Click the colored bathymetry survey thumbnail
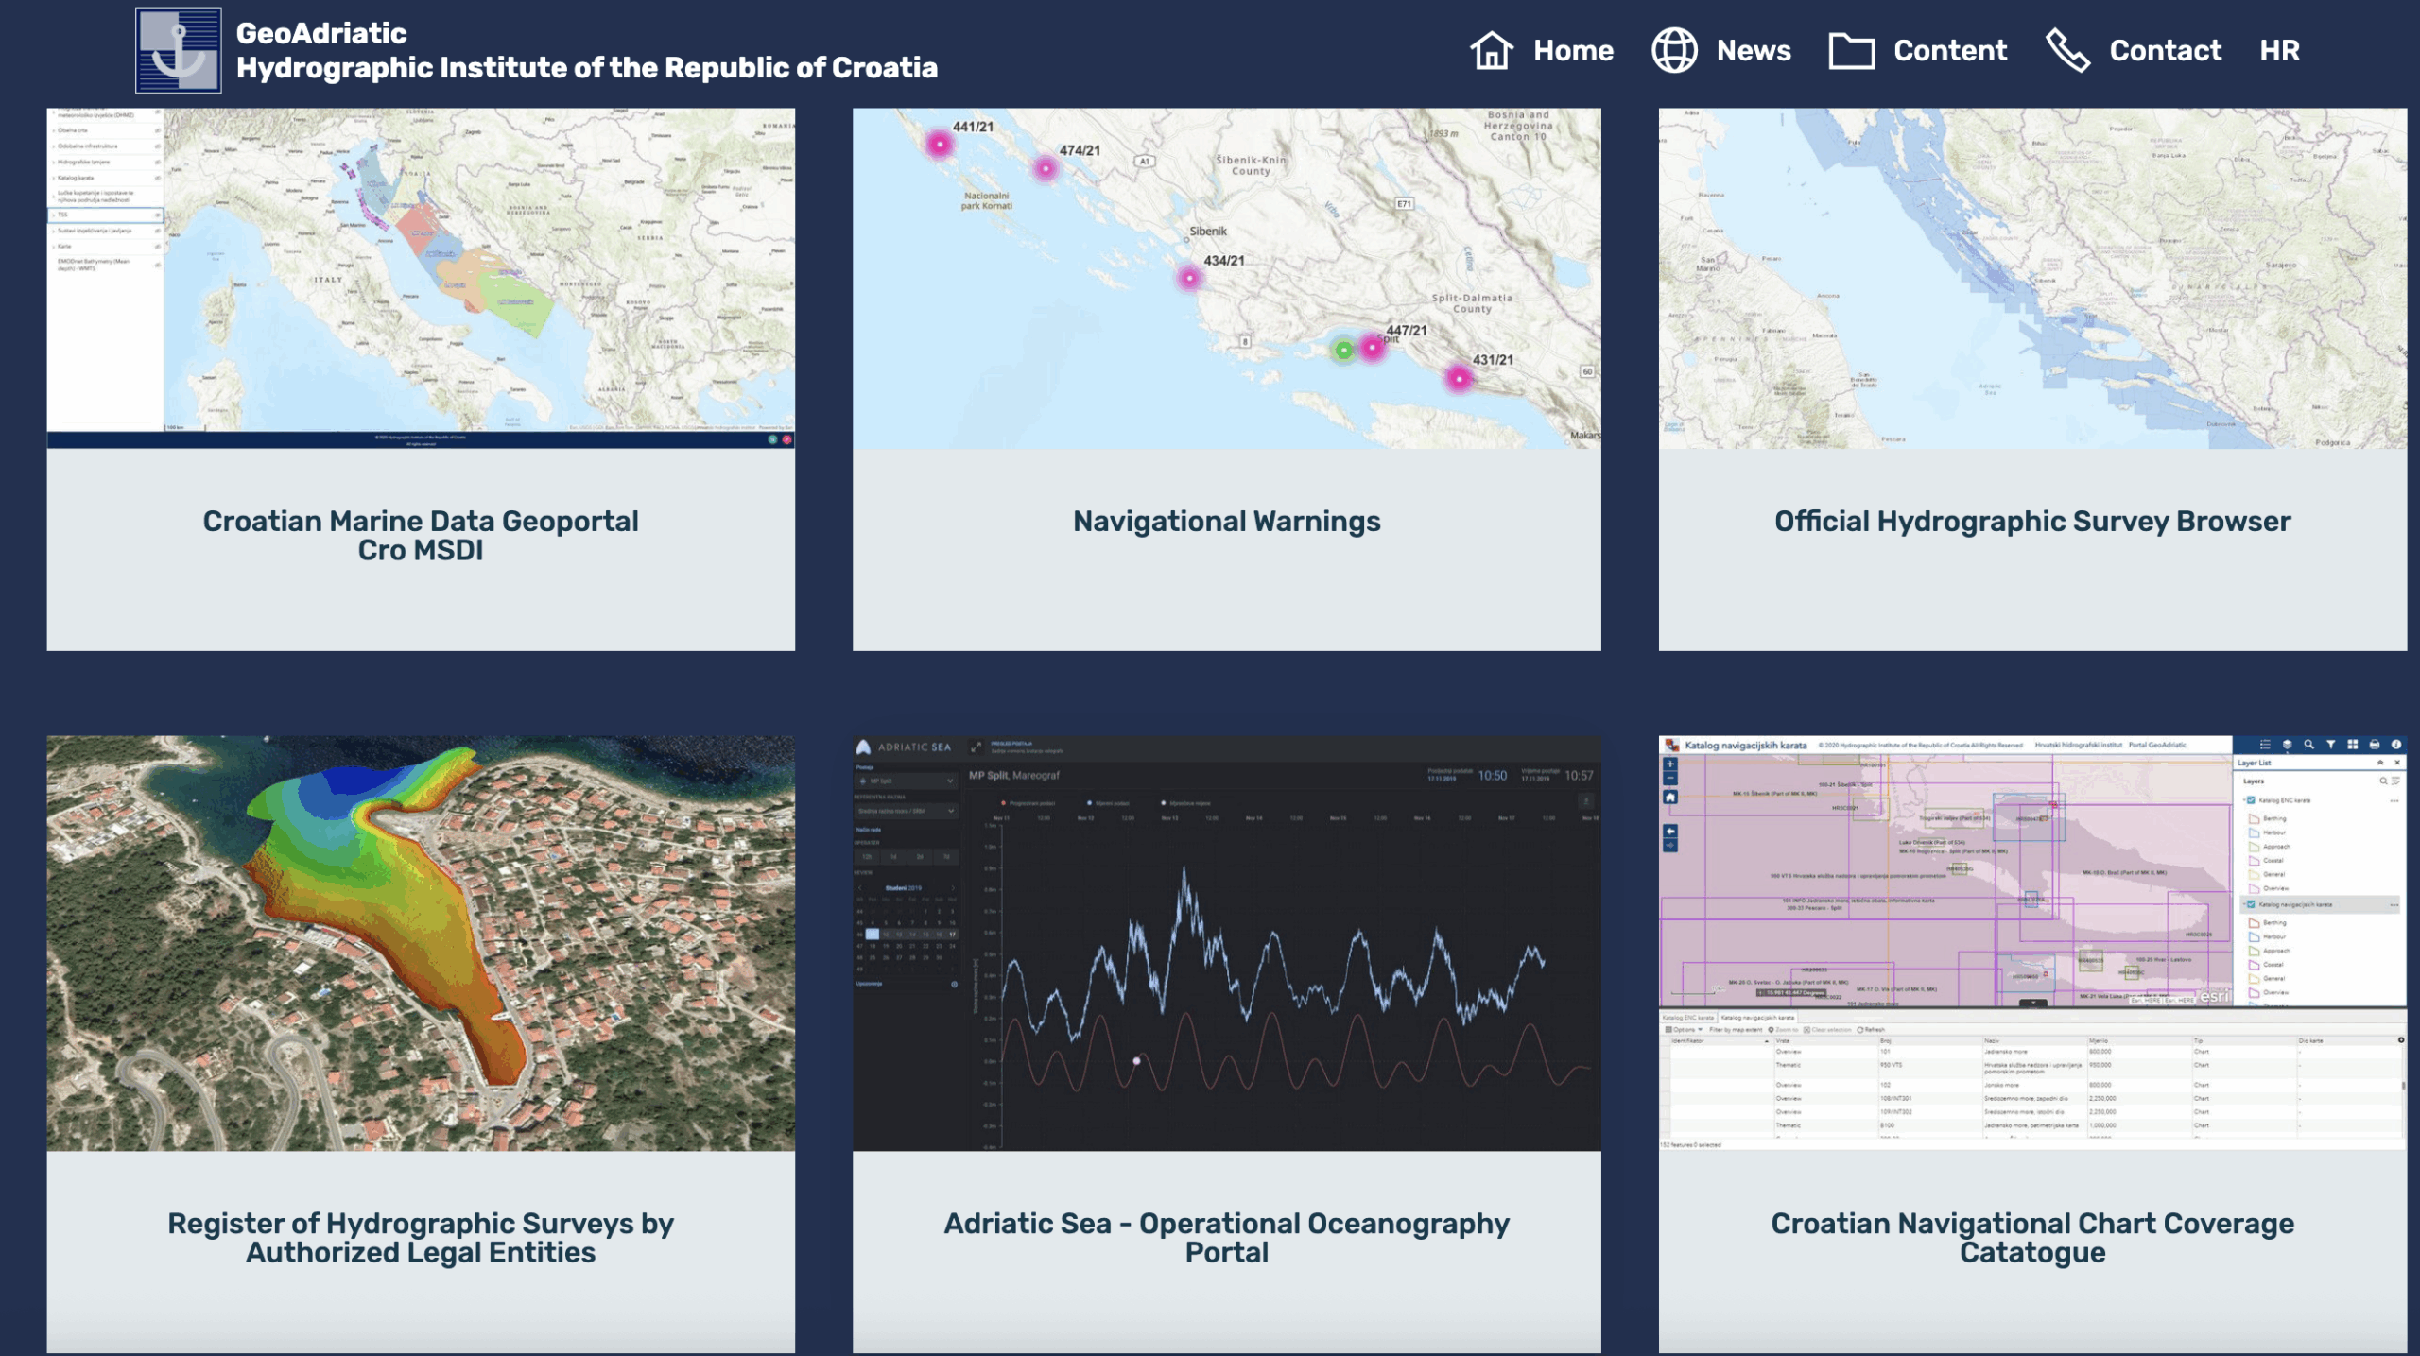Image resolution: width=2420 pixels, height=1356 pixels. (x=421, y=943)
